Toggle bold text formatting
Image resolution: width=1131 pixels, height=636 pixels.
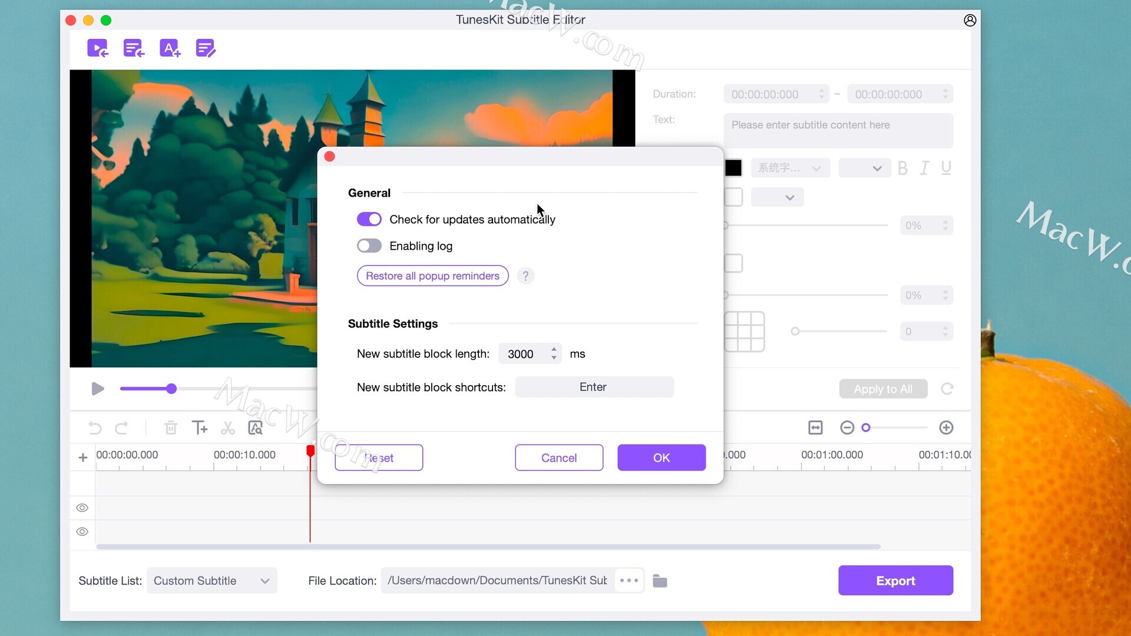(x=902, y=168)
